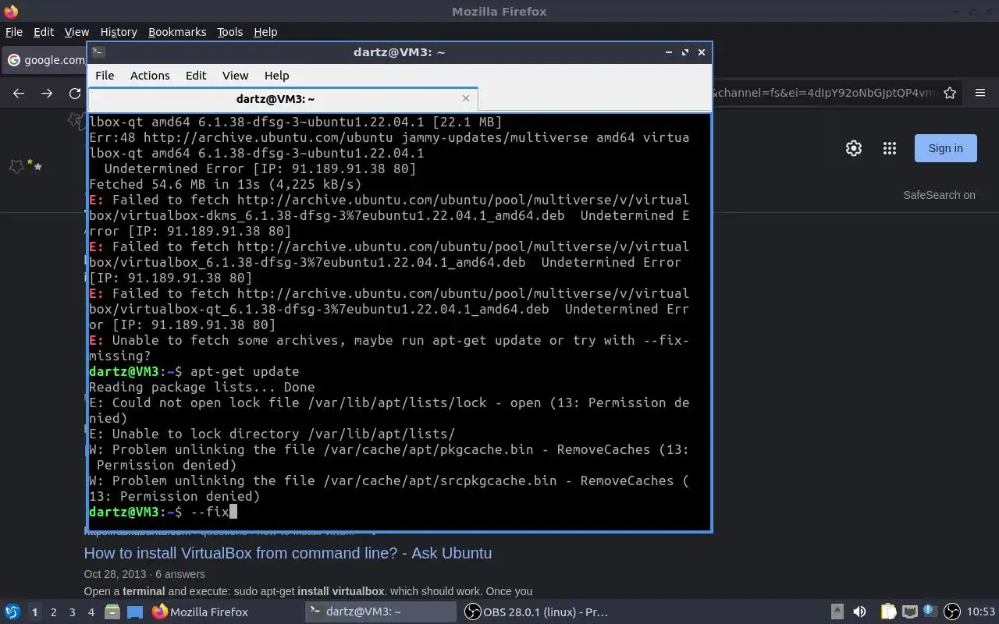
Task: Open the Firefox hamburger application menu
Action: (980, 93)
